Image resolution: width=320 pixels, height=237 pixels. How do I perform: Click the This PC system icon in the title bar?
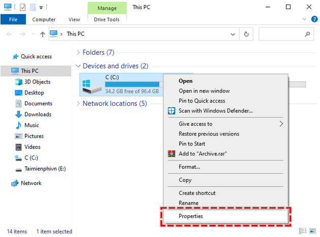coord(8,7)
